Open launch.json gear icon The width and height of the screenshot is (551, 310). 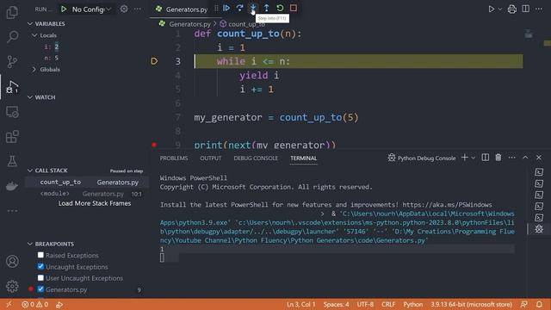click(124, 9)
